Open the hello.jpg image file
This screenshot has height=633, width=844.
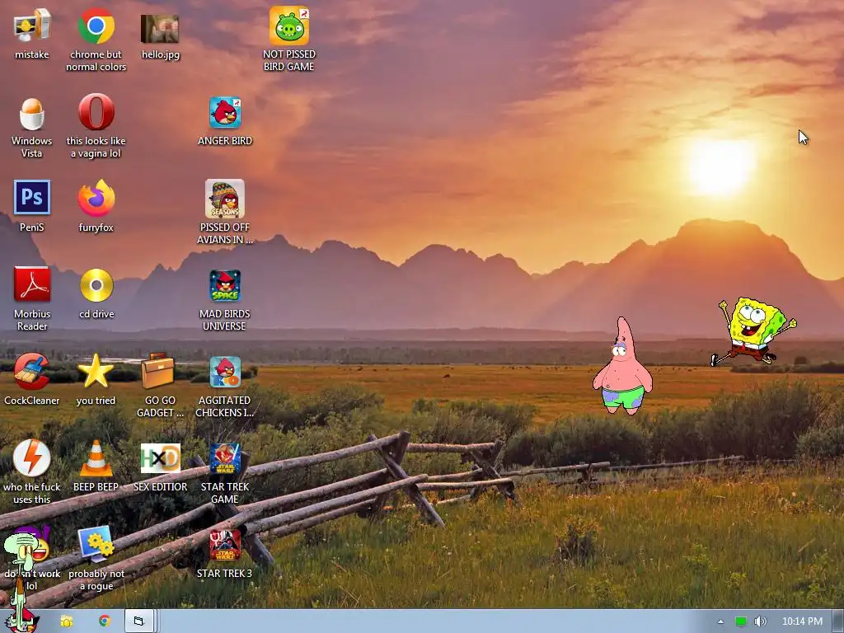160,29
